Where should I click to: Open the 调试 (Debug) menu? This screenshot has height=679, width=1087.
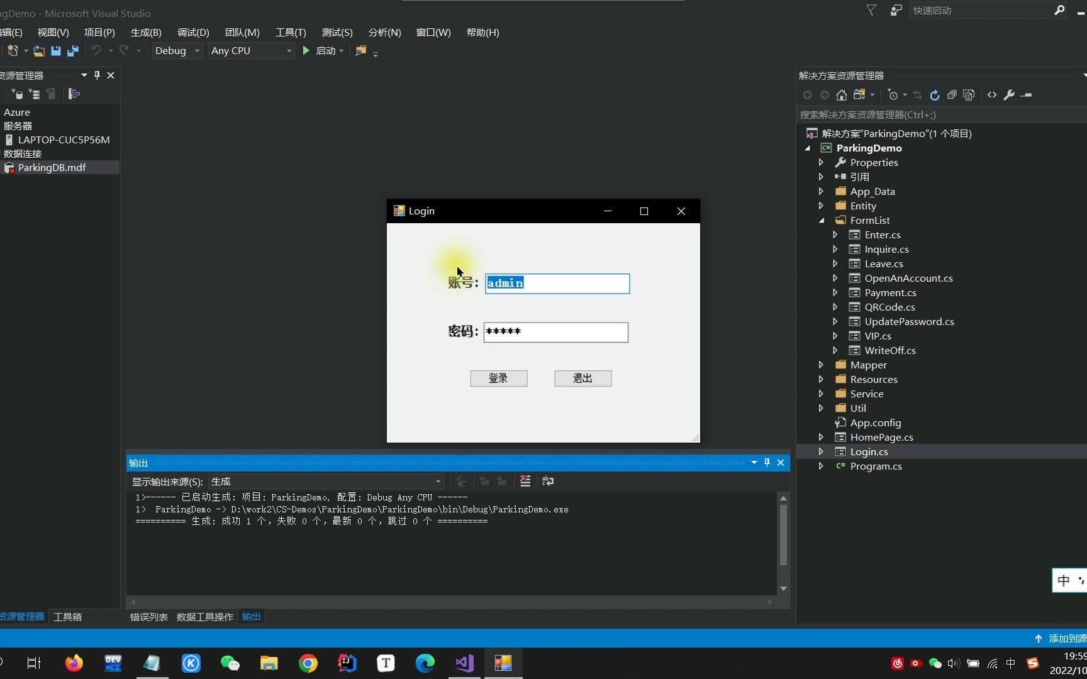pos(192,32)
